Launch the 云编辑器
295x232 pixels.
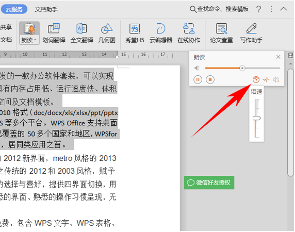(161, 33)
